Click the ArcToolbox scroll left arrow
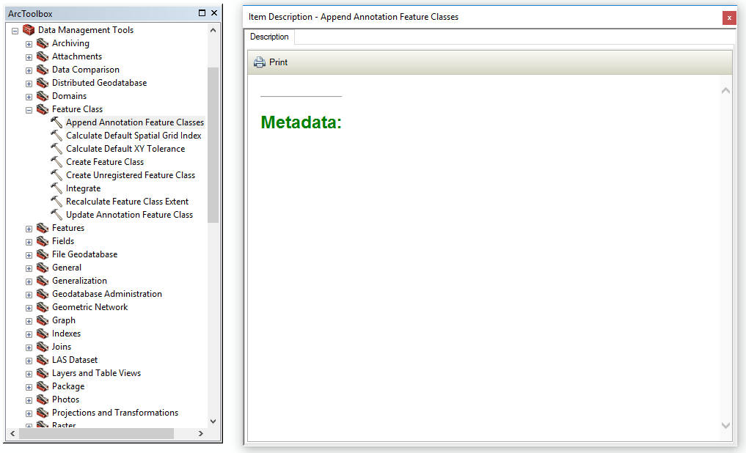This screenshot has height=453, width=746. [x=12, y=433]
